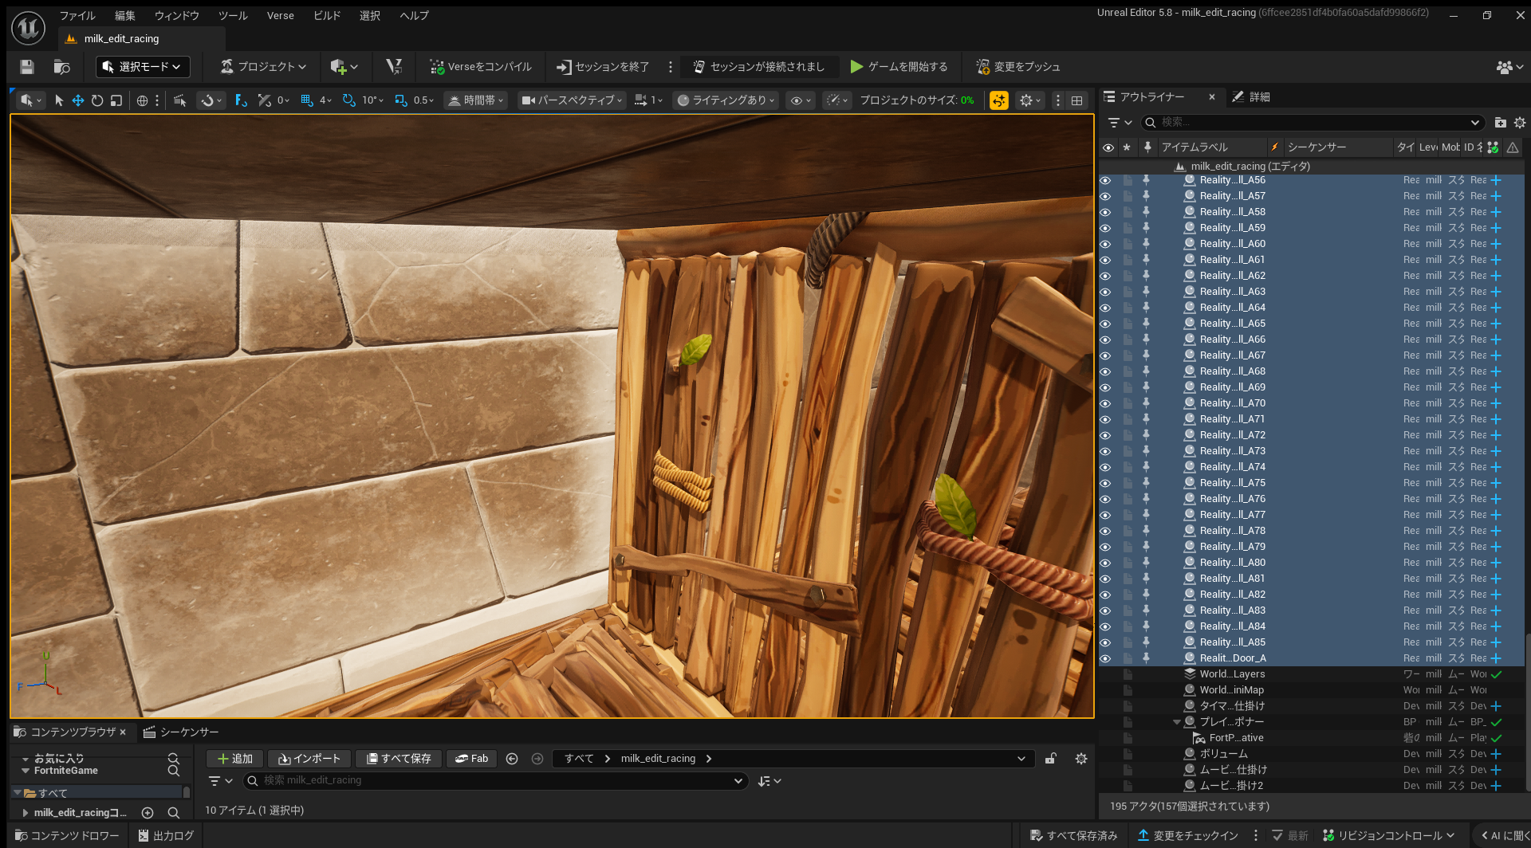Open the add content dropdown with green plus
This screenshot has height=848, width=1531.
[344, 67]
